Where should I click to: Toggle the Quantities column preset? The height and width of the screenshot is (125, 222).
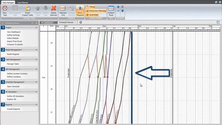point(92,15)
